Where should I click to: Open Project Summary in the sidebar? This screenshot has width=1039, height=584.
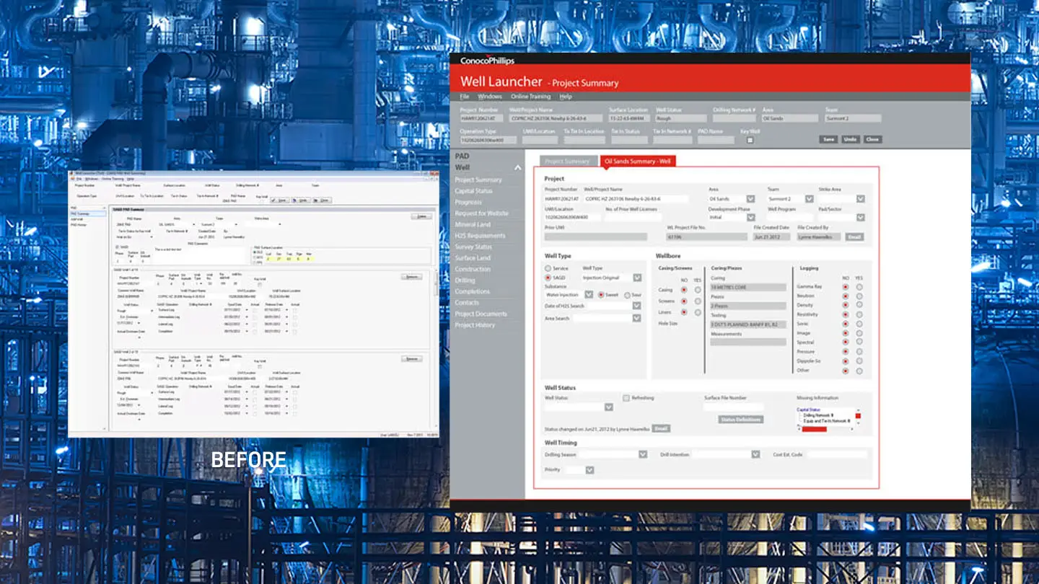[478, 180]
